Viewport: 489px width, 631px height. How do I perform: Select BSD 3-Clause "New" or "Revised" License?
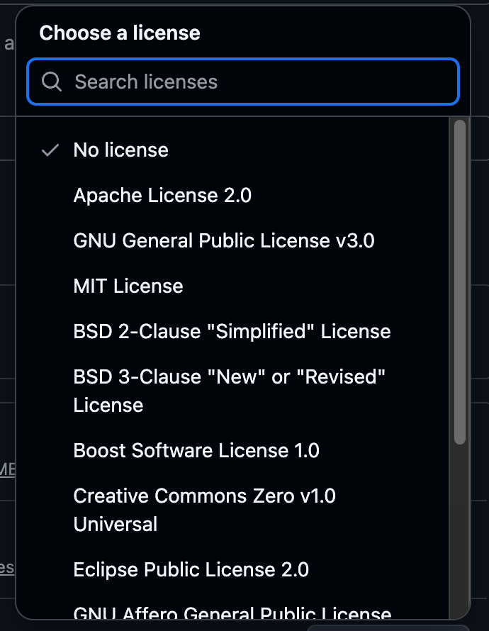tap(232, 391)
